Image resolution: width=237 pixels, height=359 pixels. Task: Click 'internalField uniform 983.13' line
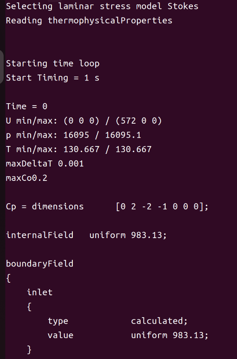(x=86, y=235)
